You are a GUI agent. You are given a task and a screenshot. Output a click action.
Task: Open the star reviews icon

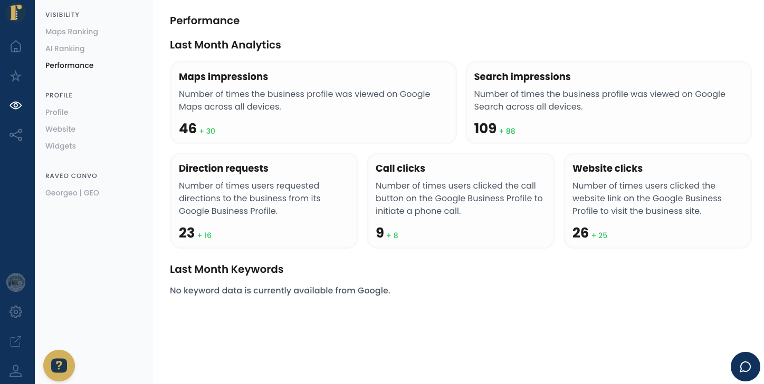pos(16,76)
